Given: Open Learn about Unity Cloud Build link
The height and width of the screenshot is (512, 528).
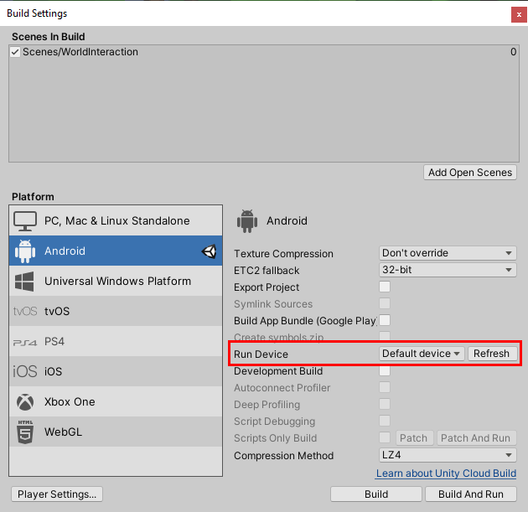Looking at the screenshot, I should [446, 474].
